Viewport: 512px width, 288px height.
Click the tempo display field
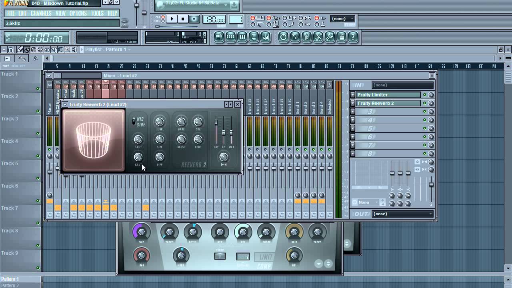[214, 19]
